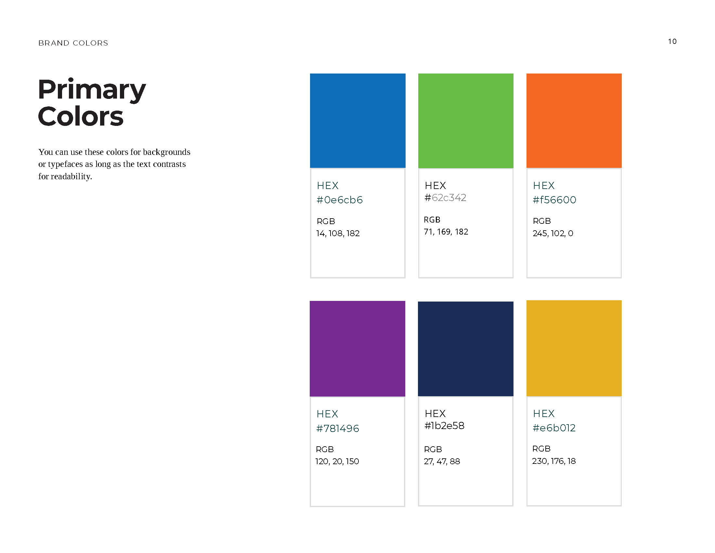Click RGB value 120, 20, 150
This screenshot has height=553, width=715.
click(337, 461)
